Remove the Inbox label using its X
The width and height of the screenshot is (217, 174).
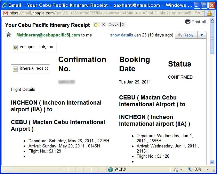123,25
